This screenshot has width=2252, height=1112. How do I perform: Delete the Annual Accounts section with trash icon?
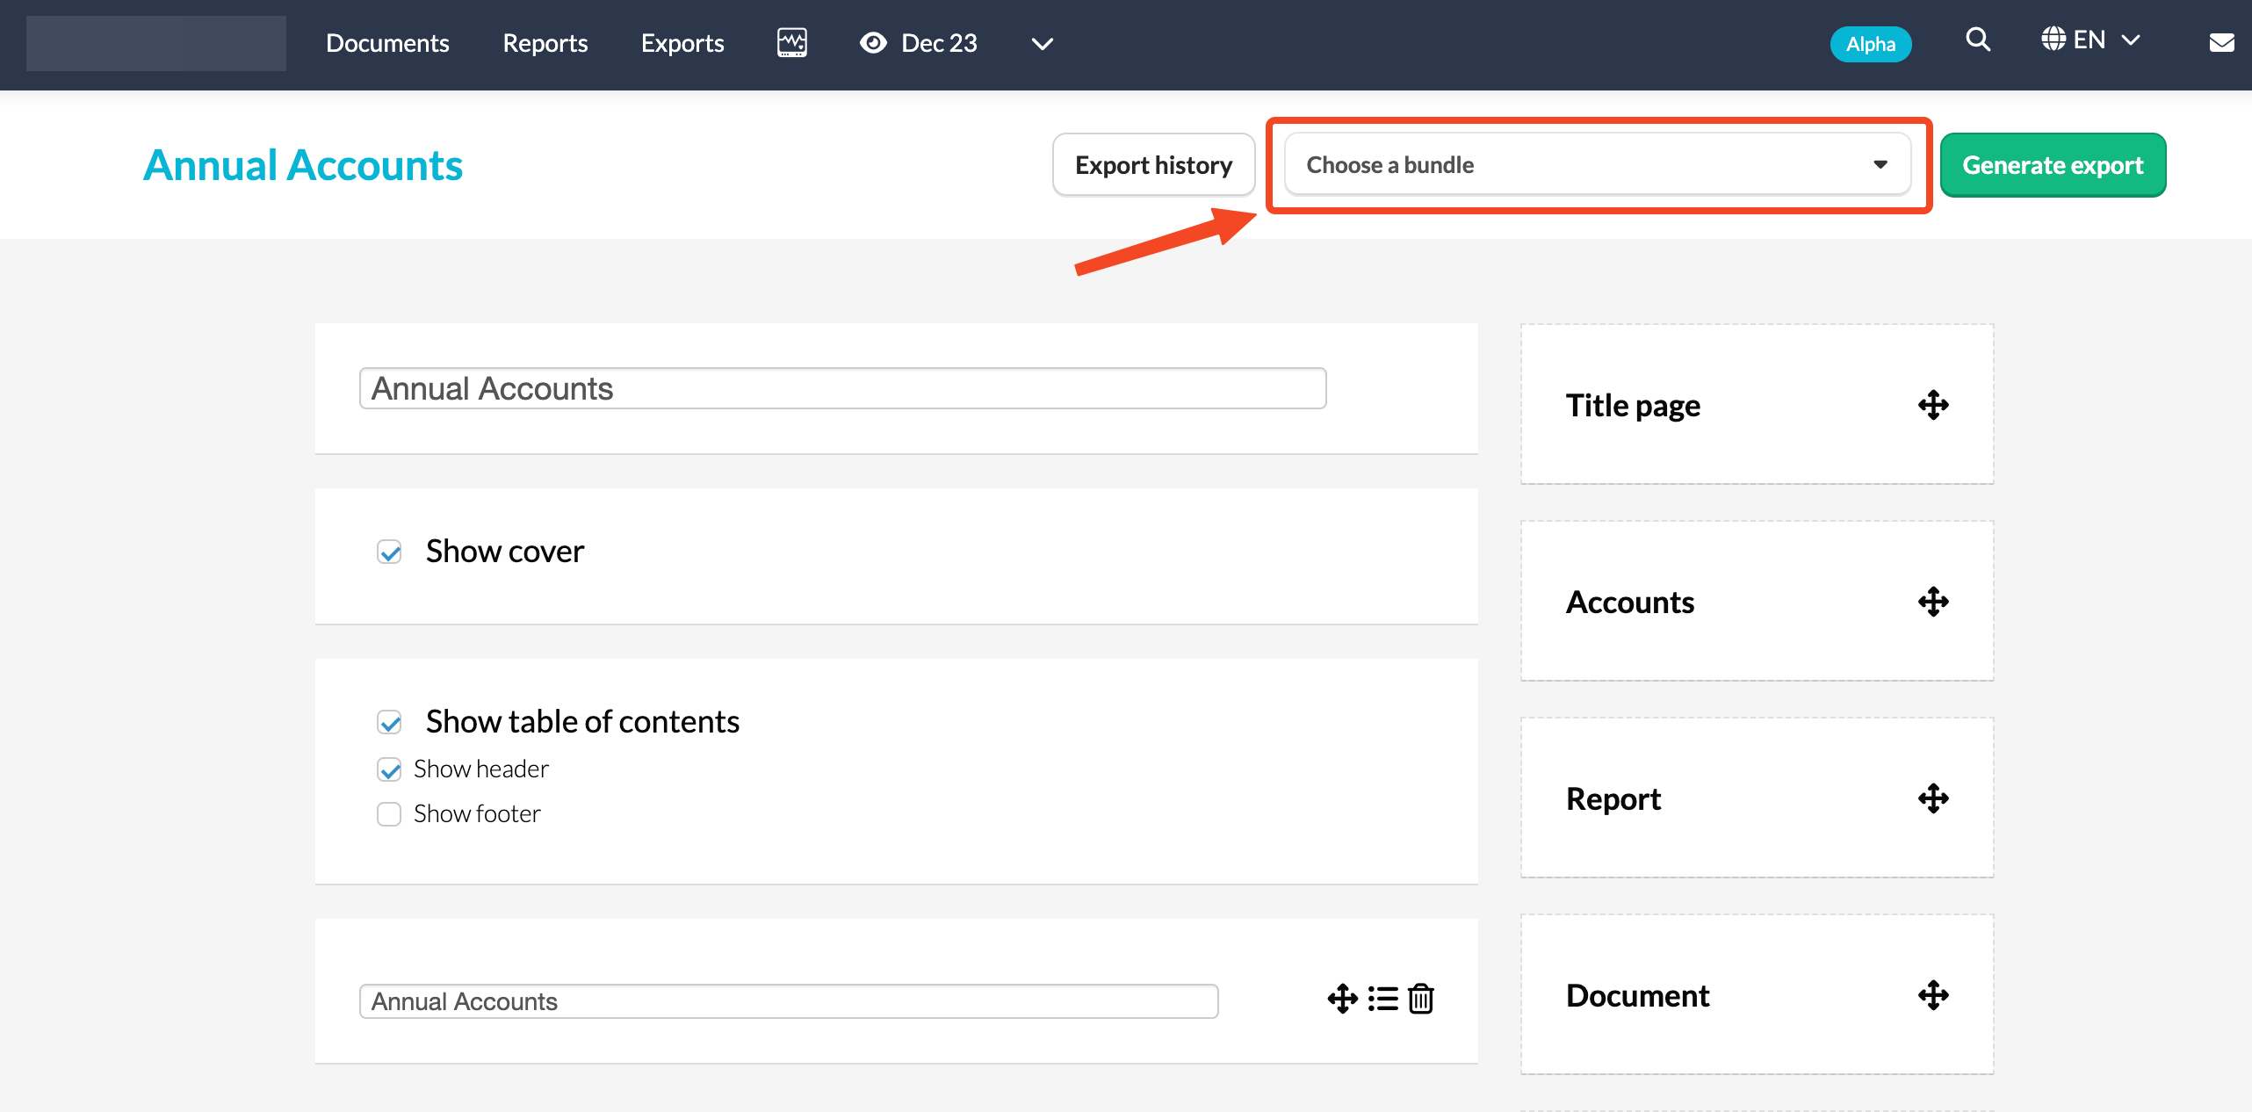(1420, 999)
